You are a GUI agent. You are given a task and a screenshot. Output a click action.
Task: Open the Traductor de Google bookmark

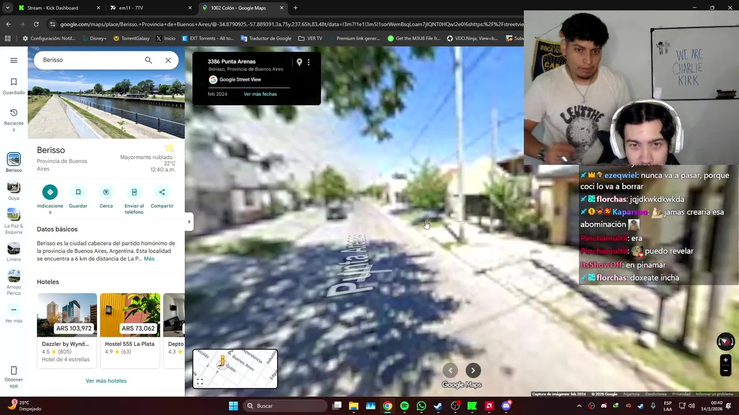click(266, 39)
